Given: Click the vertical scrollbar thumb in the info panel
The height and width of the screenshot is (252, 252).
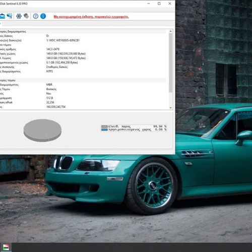Looking at the screenshot, I should click(x=170, y=62).
